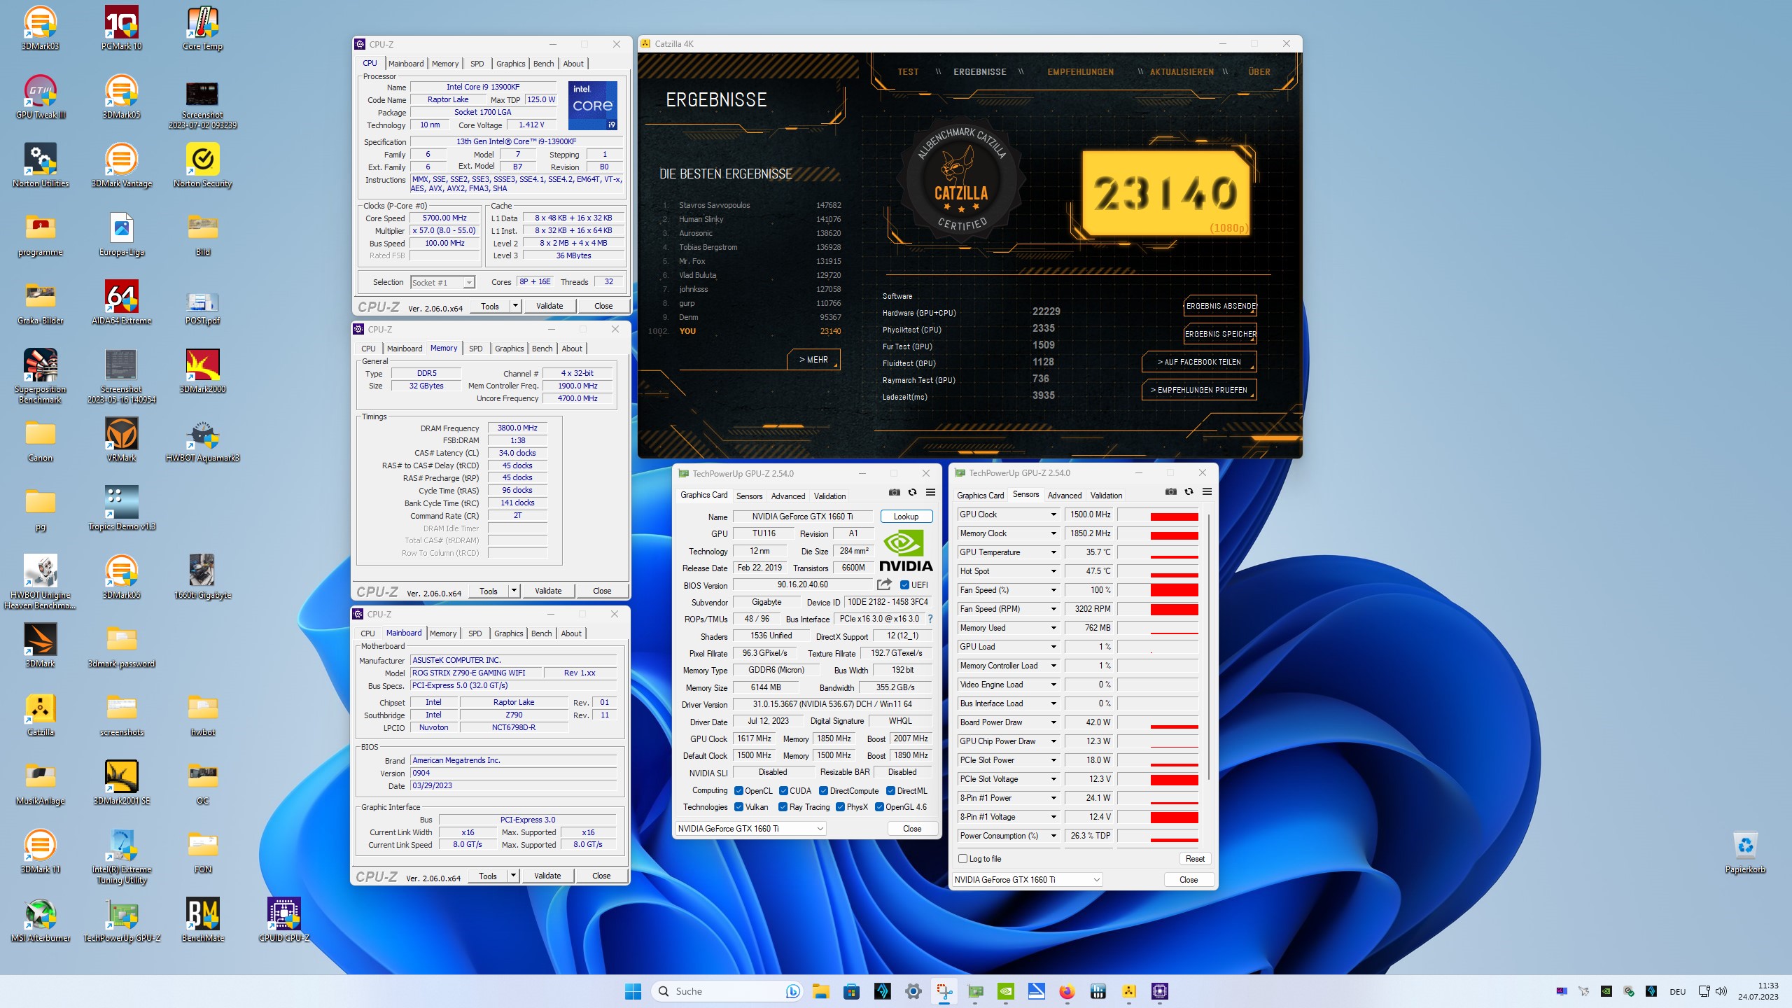The height and width of the screenshot is (1008, 1792).
Task: Open EMPFEHLUNGEN menu in Catzilla
Action: pyautogui.click(x=1080, y=72)
